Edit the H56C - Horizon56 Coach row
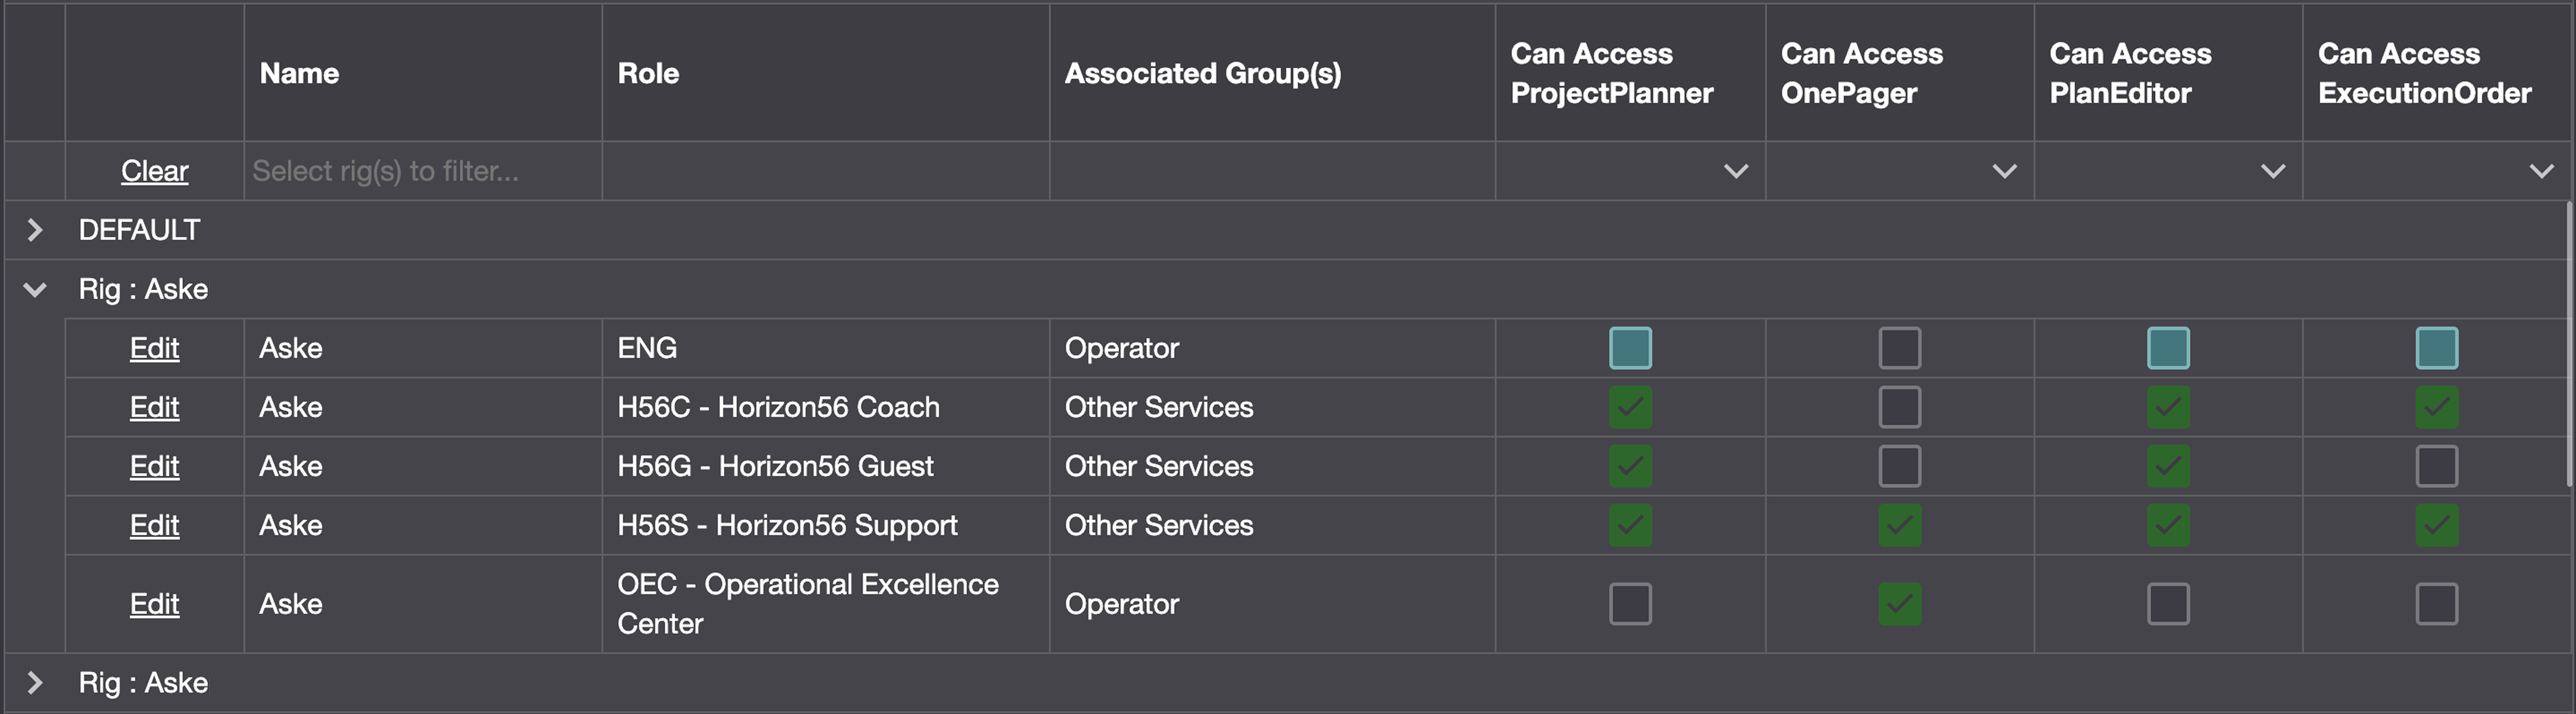Screen dimensions: 2576x714 (x=154, y=407)
